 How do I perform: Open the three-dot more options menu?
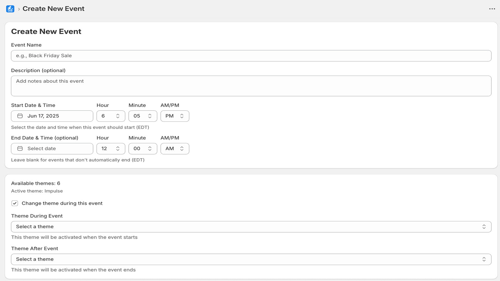click(x=492, y=9)
